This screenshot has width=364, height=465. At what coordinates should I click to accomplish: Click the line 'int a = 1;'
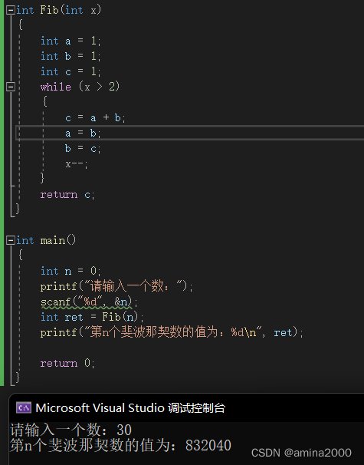(71, 41)
